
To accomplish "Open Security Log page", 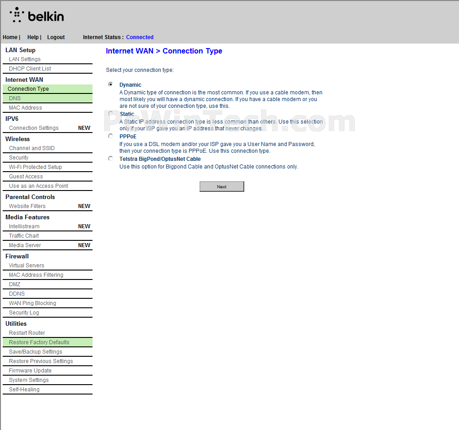I will pos(24,313).
